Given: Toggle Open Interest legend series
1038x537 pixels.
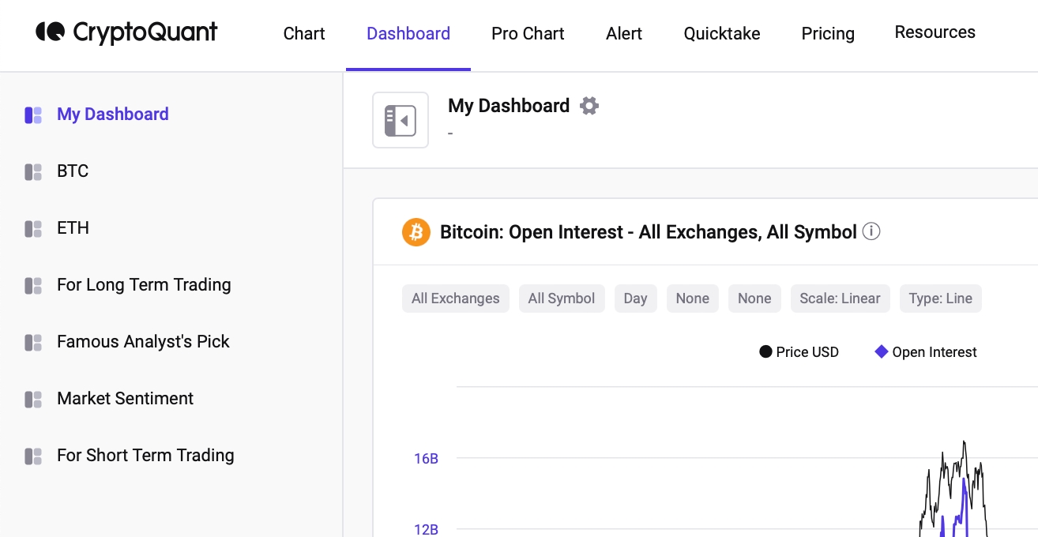Looking at the screenshot, I should (926, 352).
